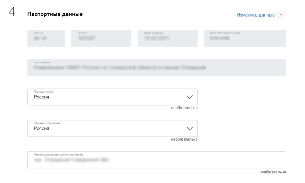
Task: Click необязательно label under Место рождения
Action: (x=272, y=172)
